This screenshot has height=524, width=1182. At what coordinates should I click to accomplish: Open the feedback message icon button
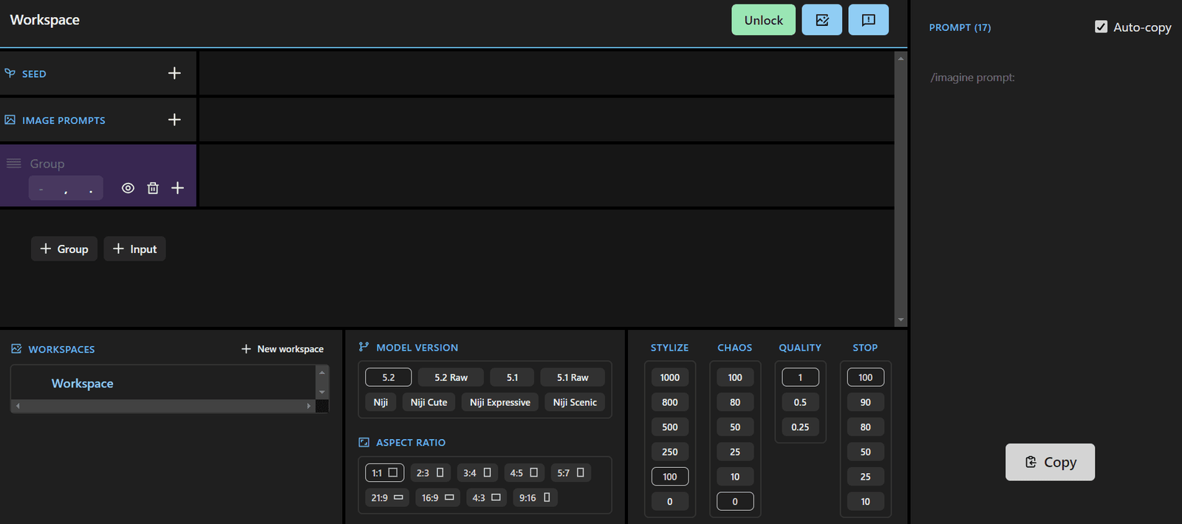tap(868, 20)
